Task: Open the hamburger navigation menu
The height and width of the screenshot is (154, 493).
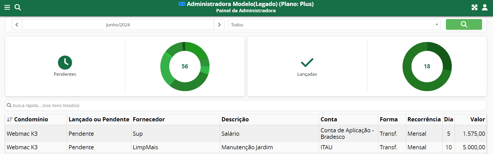Action: point(7,7)
